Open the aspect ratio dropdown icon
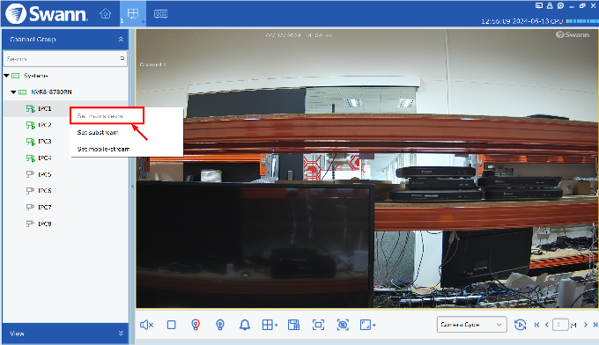The height and width of the screenshot is (345, 599). point(368,325)
